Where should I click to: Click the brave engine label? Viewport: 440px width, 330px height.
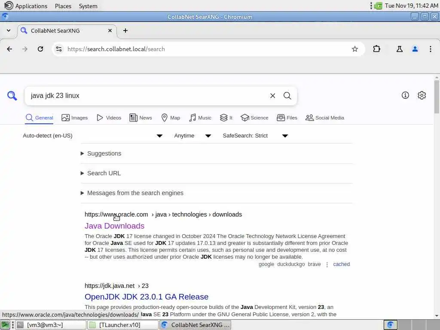tap(314, 264)
